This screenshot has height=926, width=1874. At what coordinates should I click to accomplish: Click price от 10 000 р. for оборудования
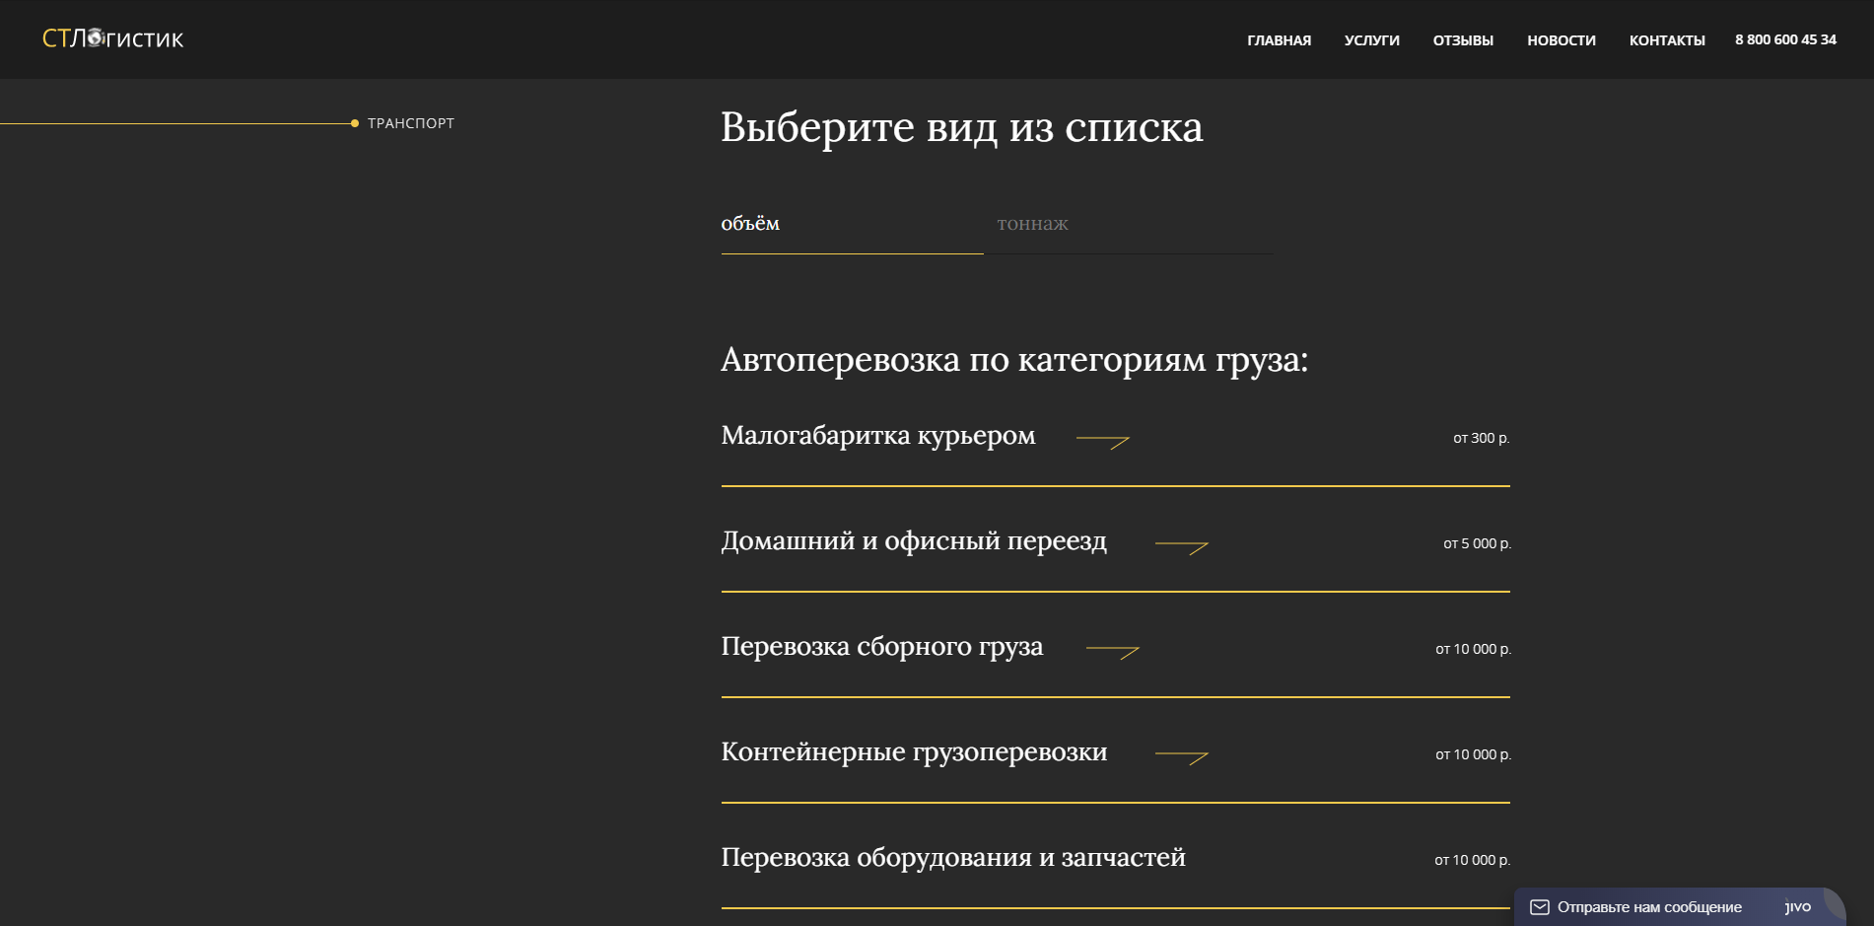point(1472,860)
